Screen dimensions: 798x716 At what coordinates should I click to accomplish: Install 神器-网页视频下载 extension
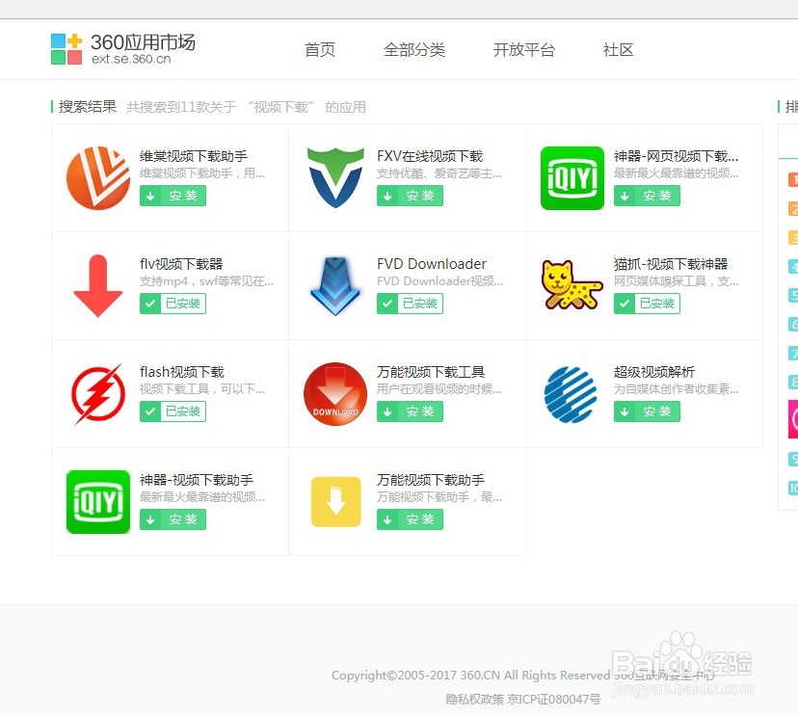[x=647, y=196]
